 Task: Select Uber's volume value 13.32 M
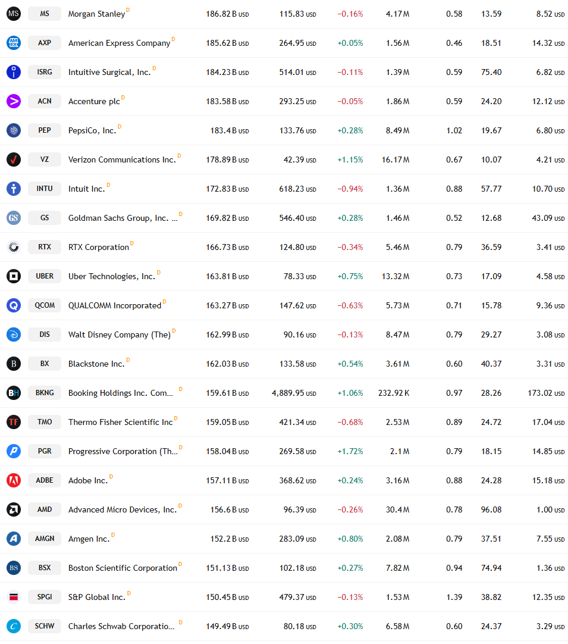click(396, 276)
